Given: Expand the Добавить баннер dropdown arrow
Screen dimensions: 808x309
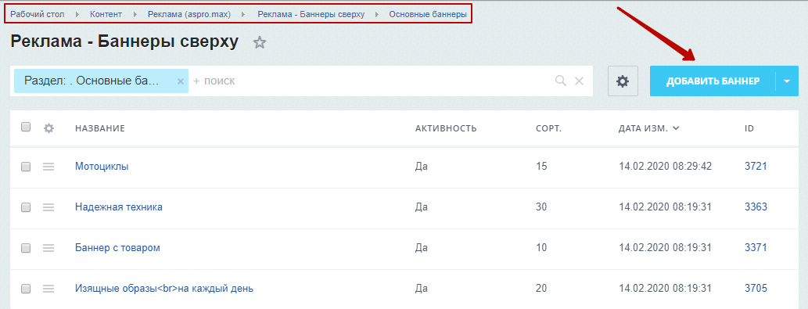Looking at the screenshot, I should click(x=787, y=81).
